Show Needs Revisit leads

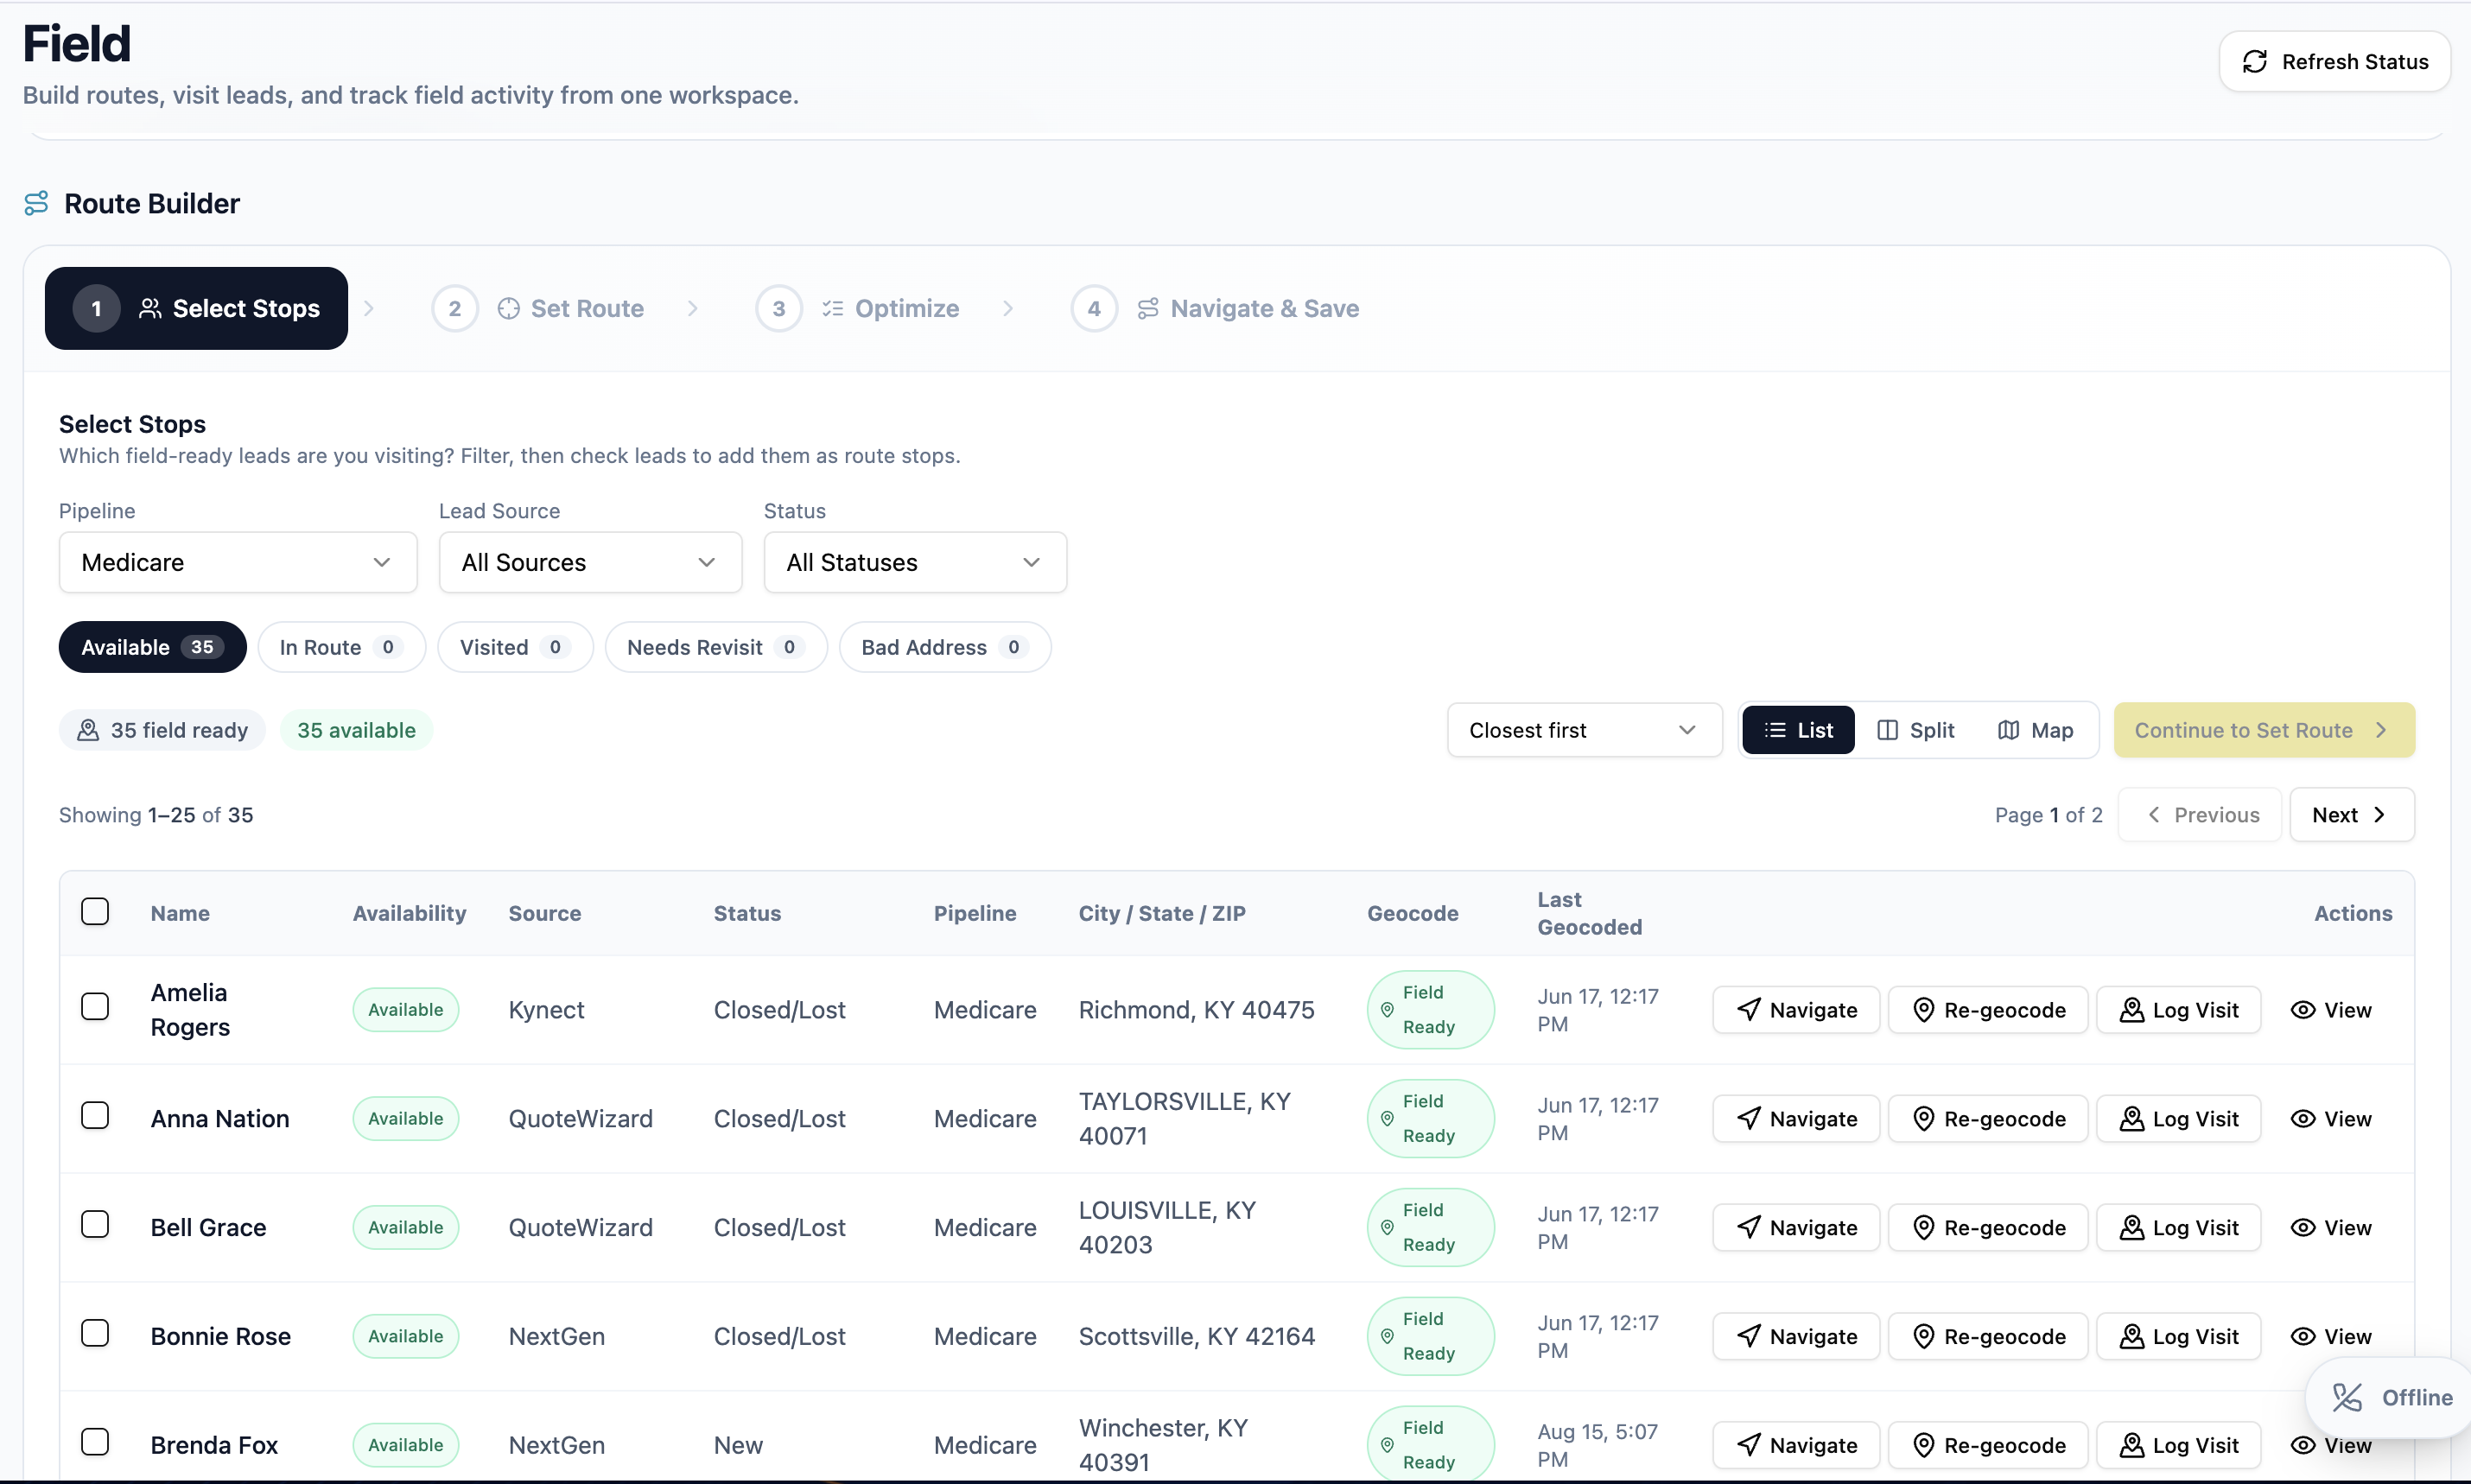coord(716,647)
